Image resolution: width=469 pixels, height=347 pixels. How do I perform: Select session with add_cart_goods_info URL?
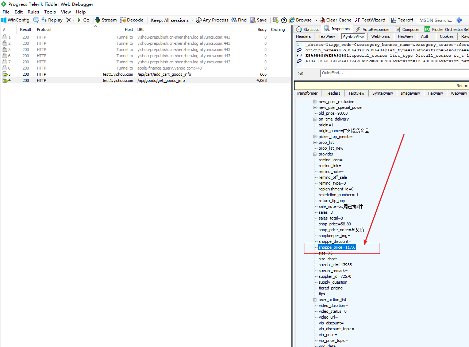coord(146,74)
